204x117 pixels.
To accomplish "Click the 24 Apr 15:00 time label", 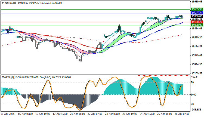I will pos(147,114).
